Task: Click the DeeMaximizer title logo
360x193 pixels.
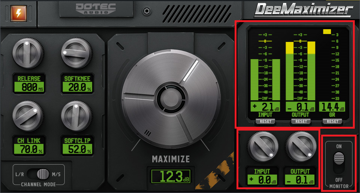Action: [303, 10]
